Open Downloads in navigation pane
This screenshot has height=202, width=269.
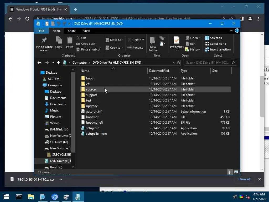pos(58,104)
